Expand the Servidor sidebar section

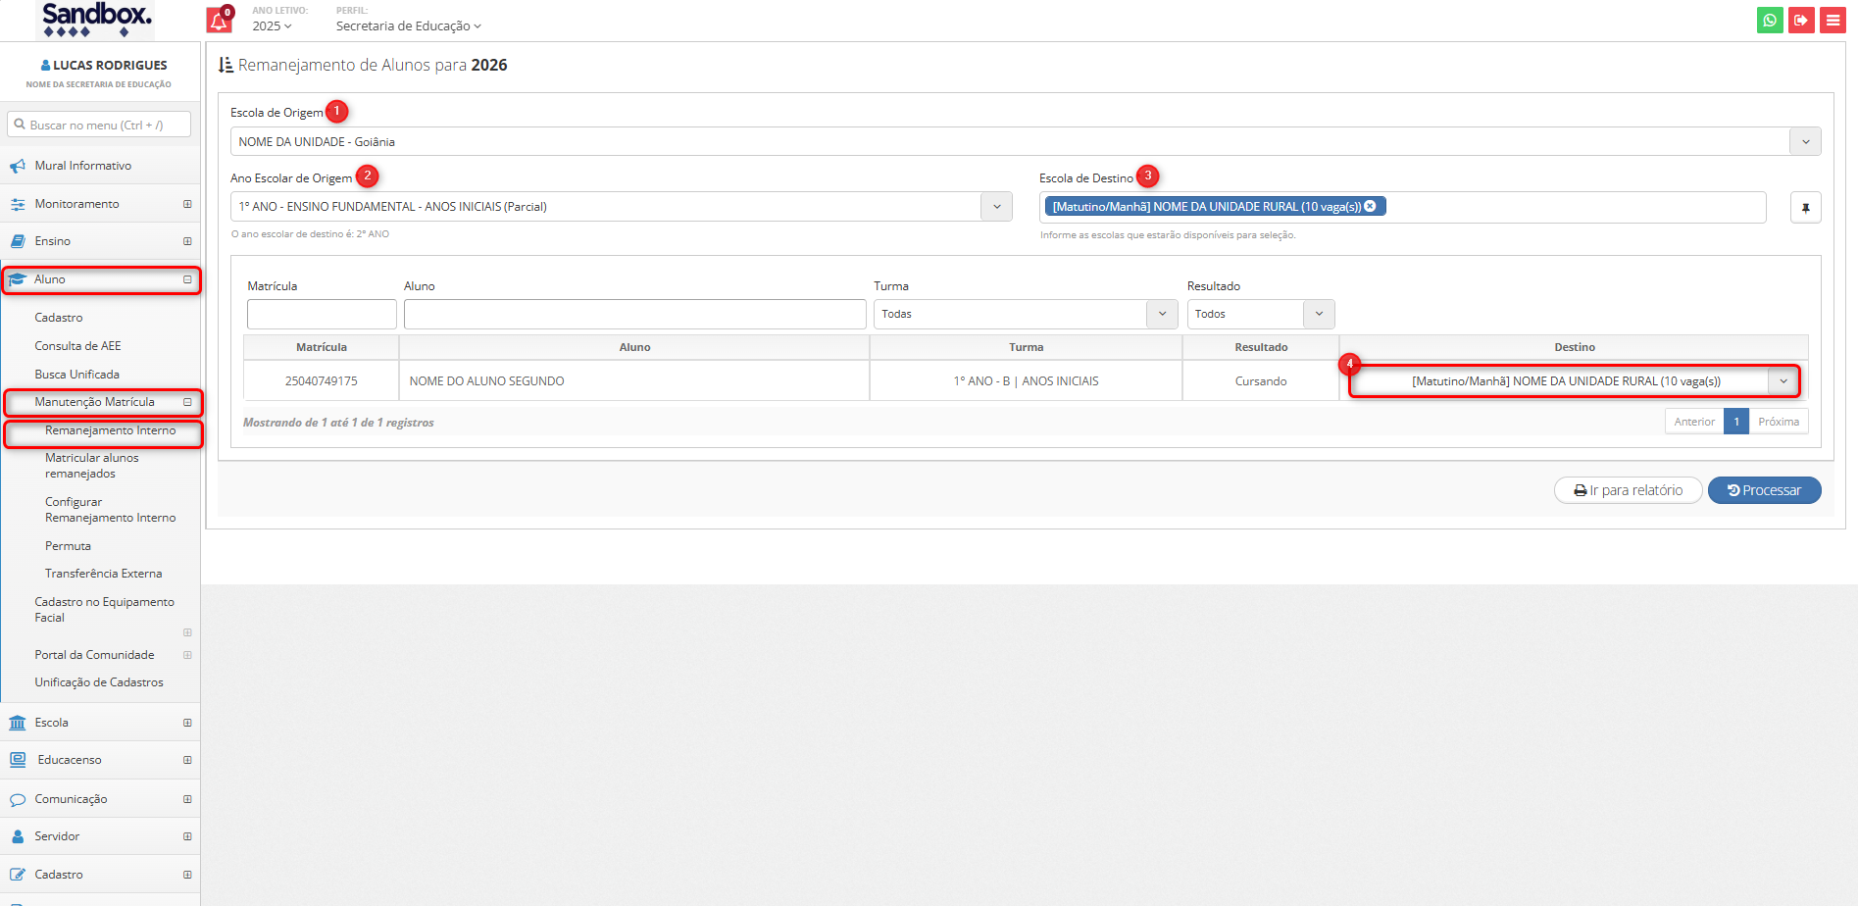[x=187, y=836]
